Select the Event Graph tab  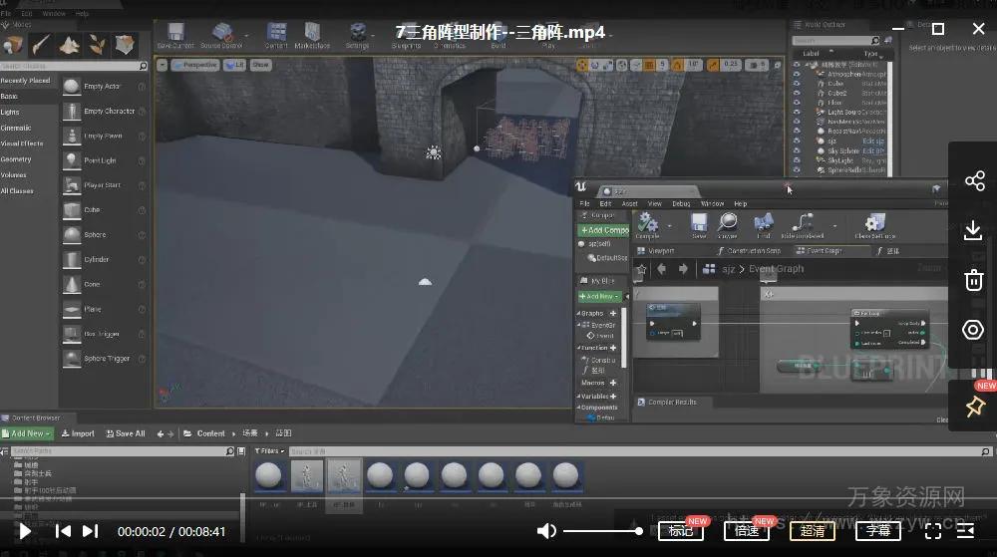tap(824, 251)
